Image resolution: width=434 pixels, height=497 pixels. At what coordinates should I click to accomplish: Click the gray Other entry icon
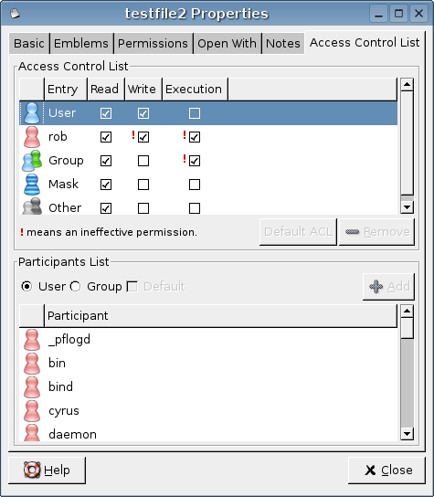(32, 206)
